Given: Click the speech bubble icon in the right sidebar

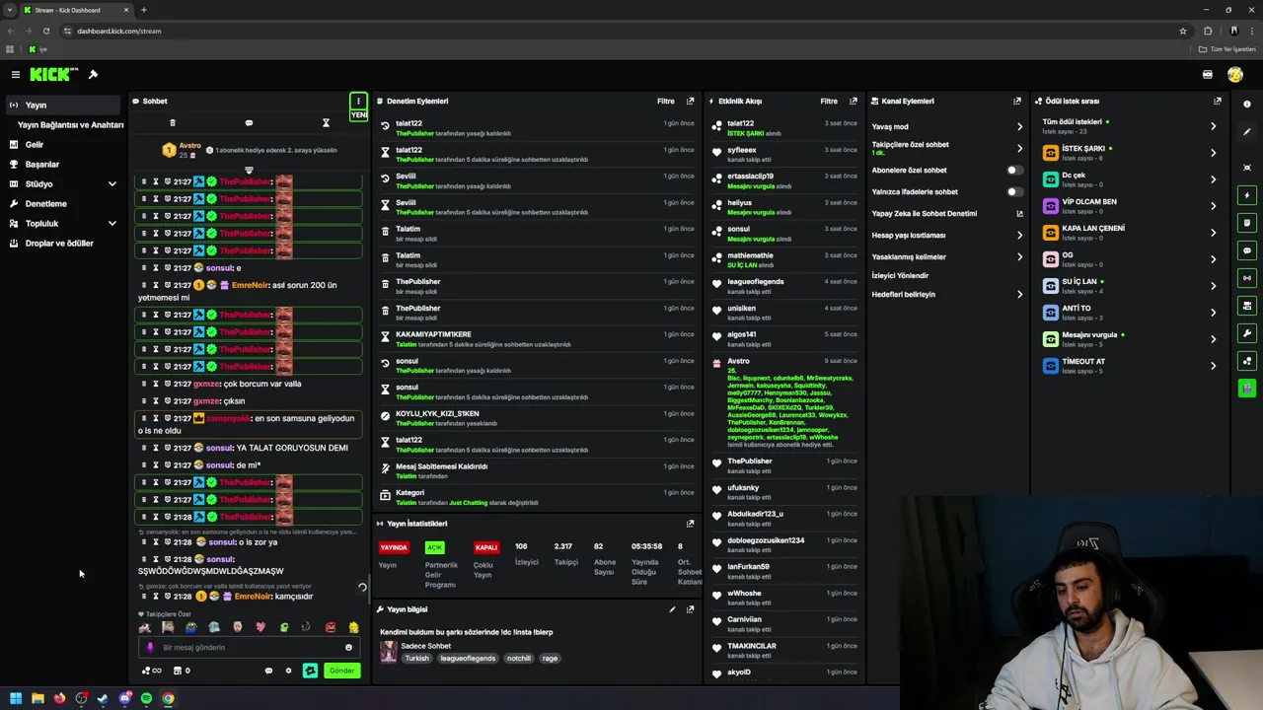Looking at the screenshot, I should [1247, 250].
